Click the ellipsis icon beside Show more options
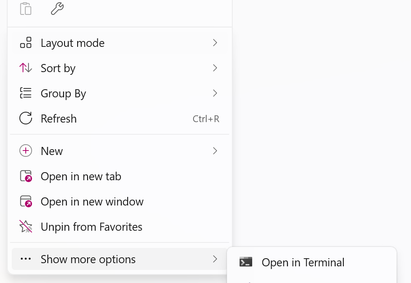This screenshot has width=411, height=283. (26, 259)
